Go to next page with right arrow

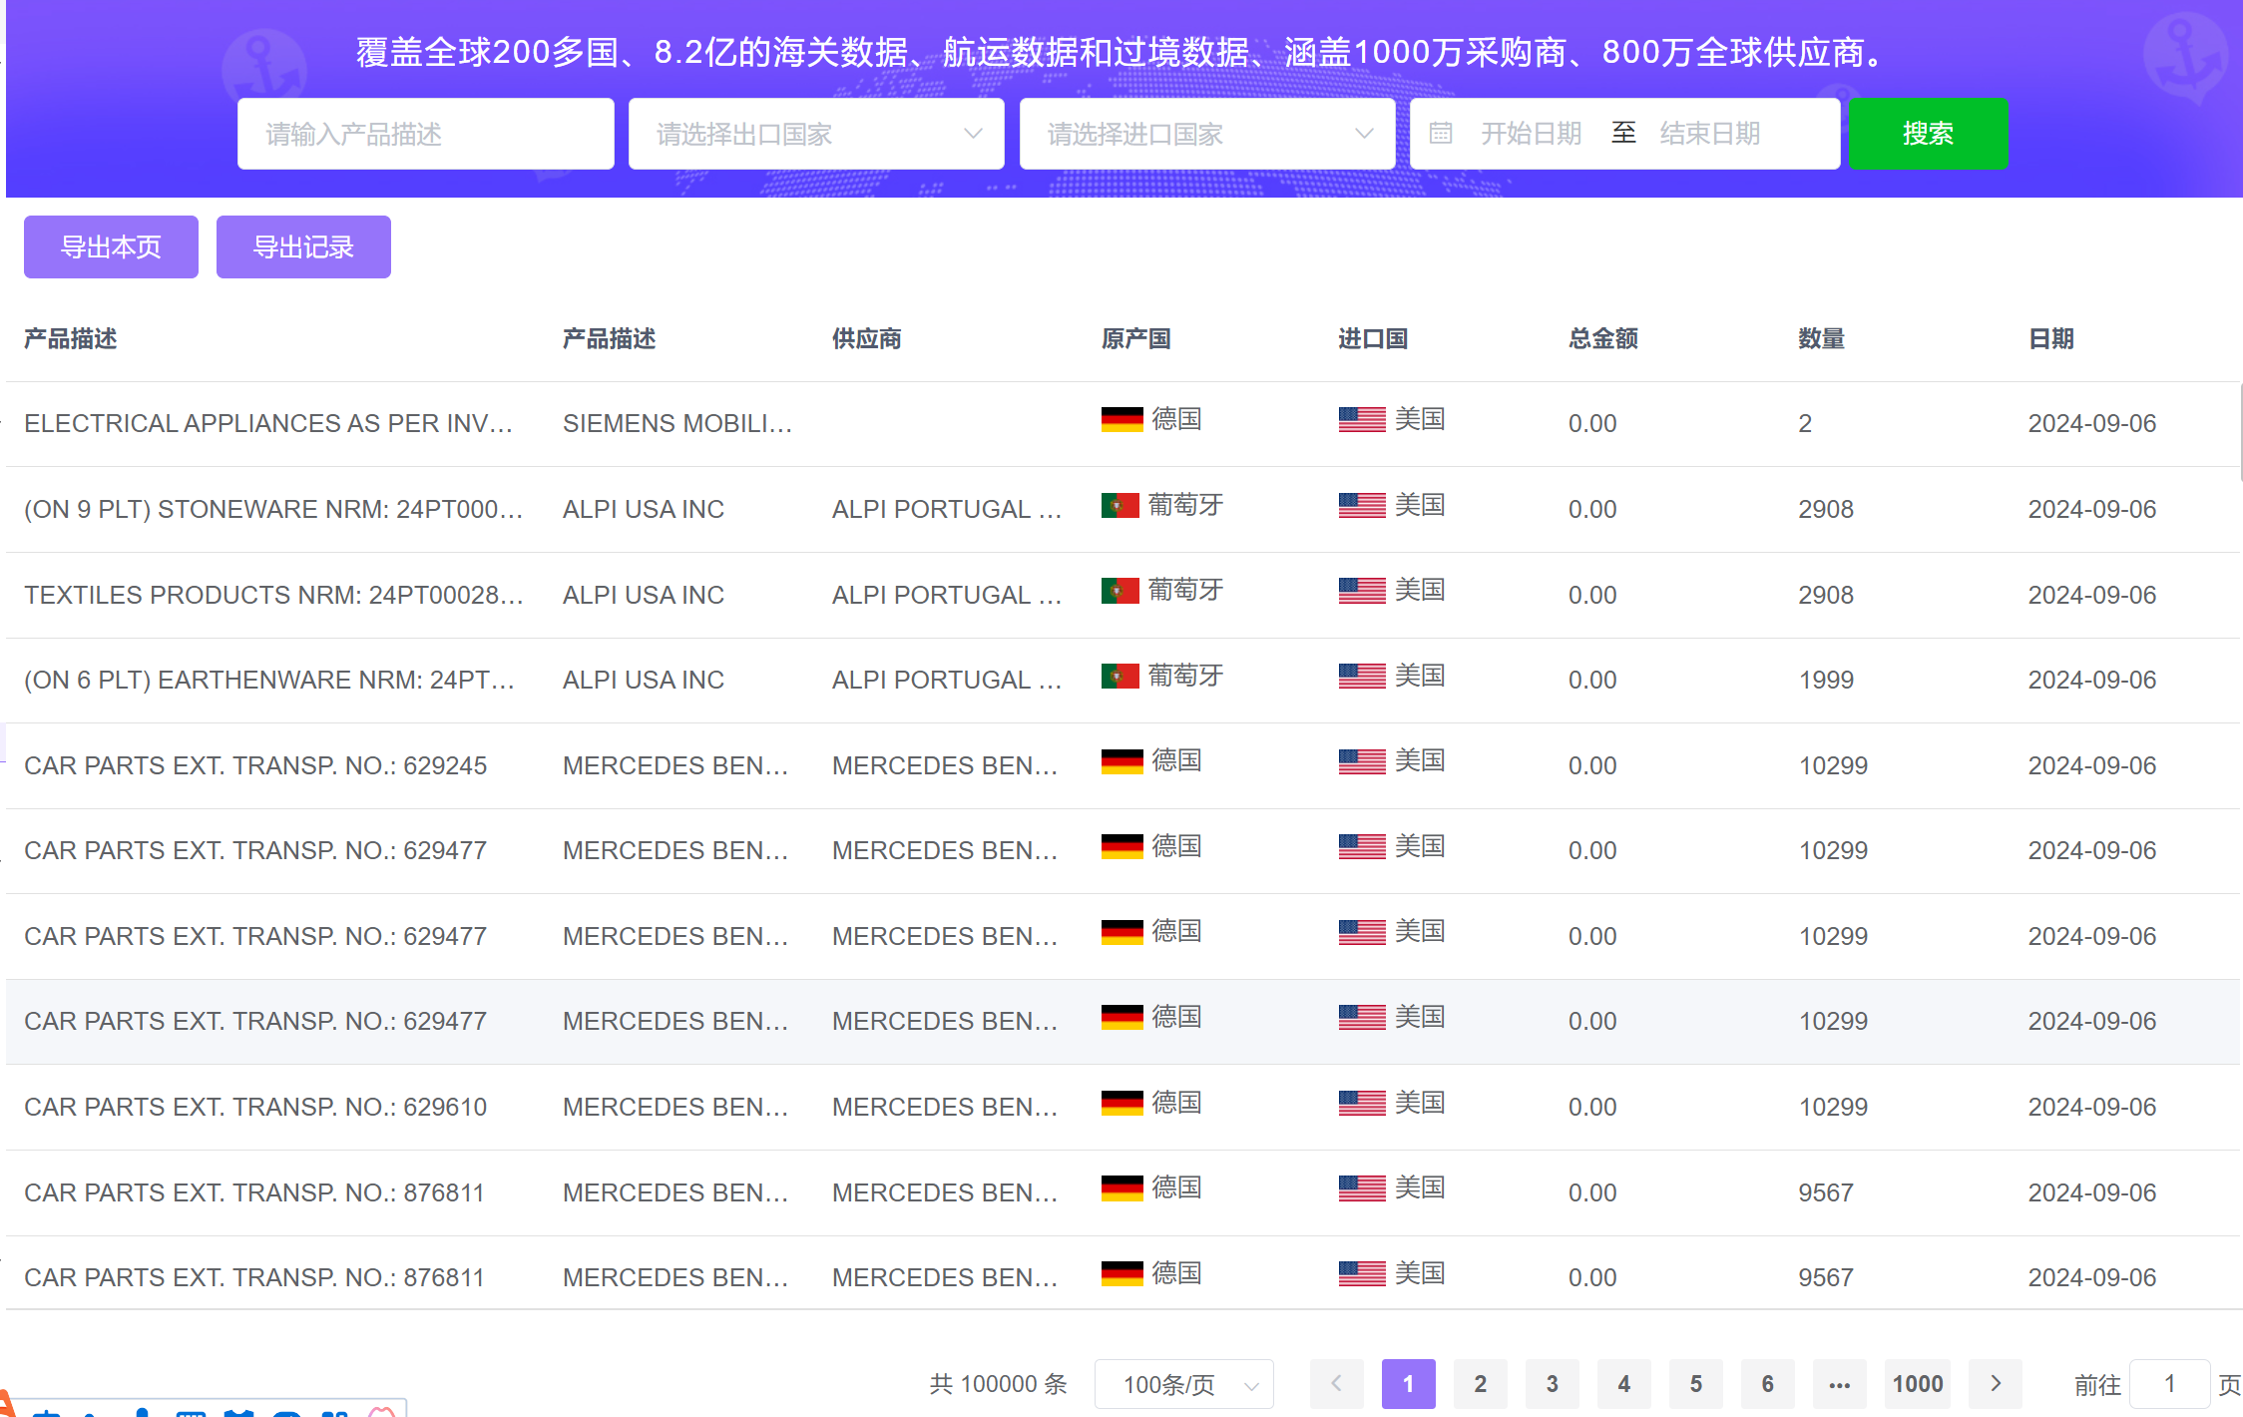(x=1996, y=1384)
